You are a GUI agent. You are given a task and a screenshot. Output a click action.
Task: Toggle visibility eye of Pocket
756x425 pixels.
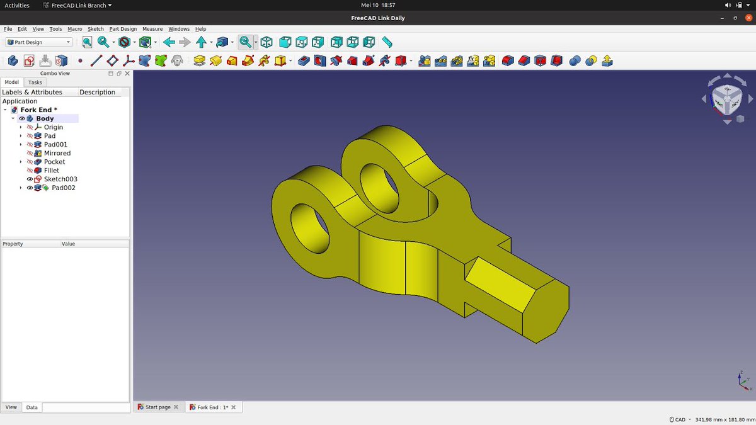[x=30, y=162]
